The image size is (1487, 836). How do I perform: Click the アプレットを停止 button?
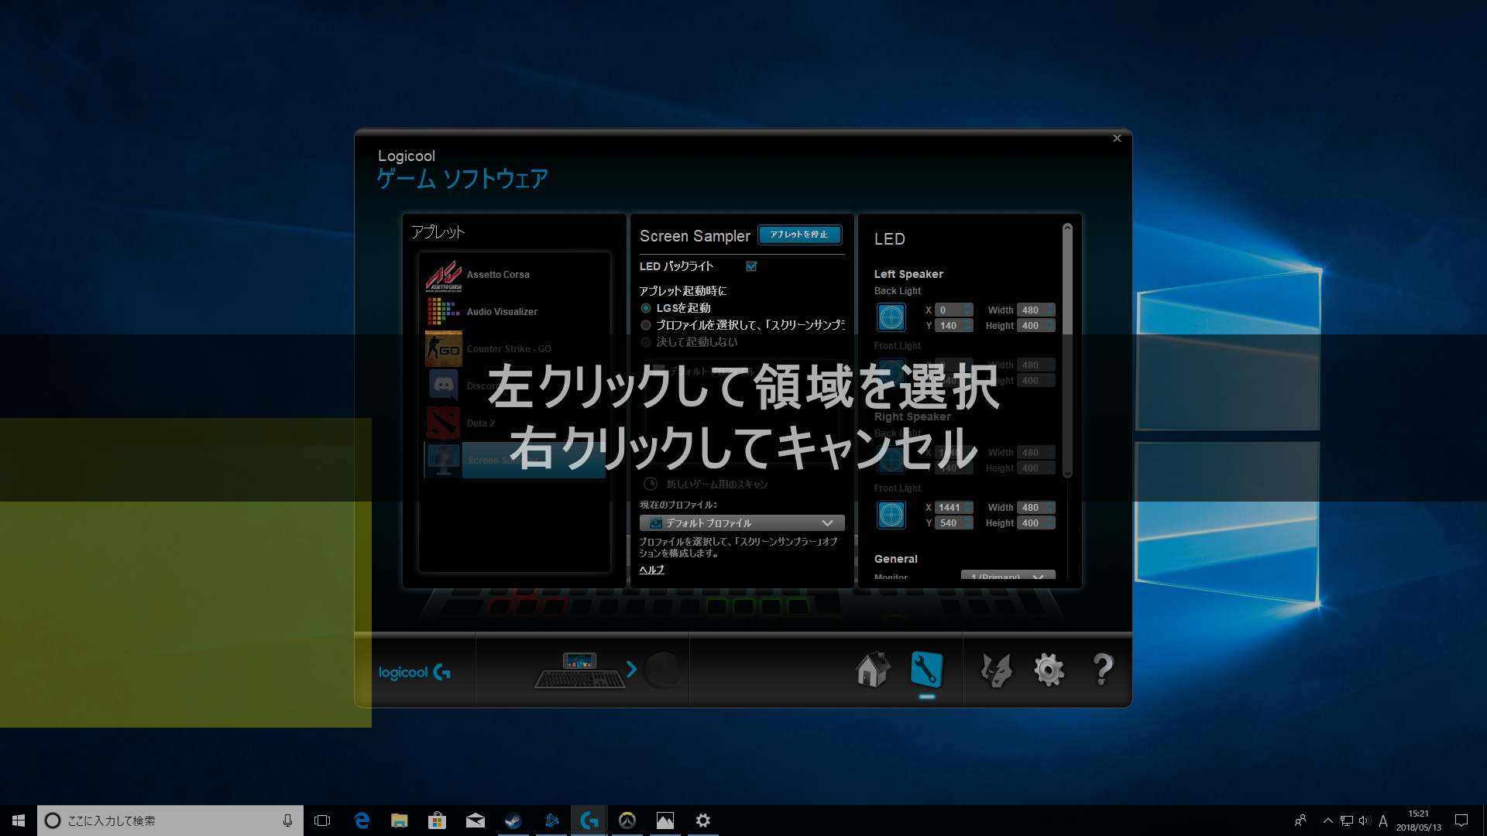point(799,235)
